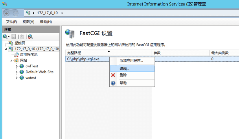Click breadcrumb arrow after 172_17_0_10
The width and height of the screenshot is (239, 139).
62,13
